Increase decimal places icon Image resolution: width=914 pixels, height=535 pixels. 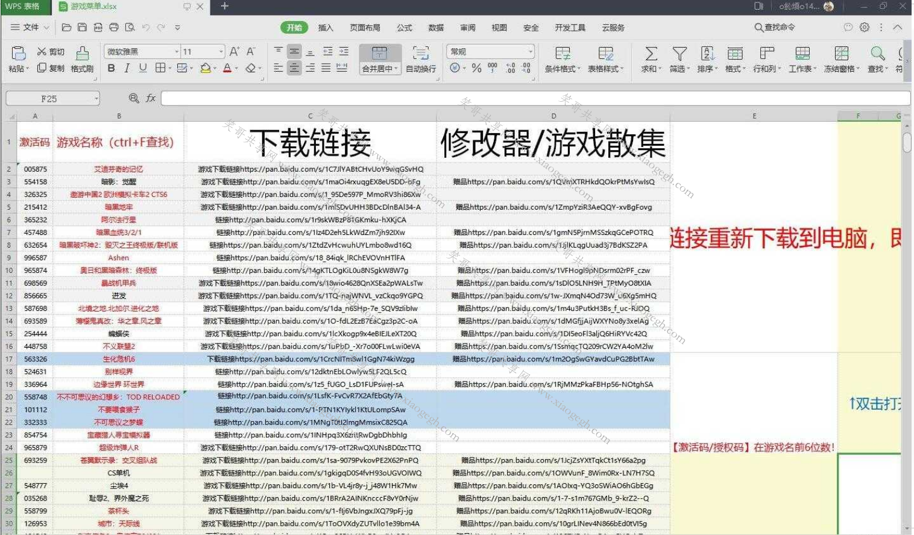pos(510,68)
